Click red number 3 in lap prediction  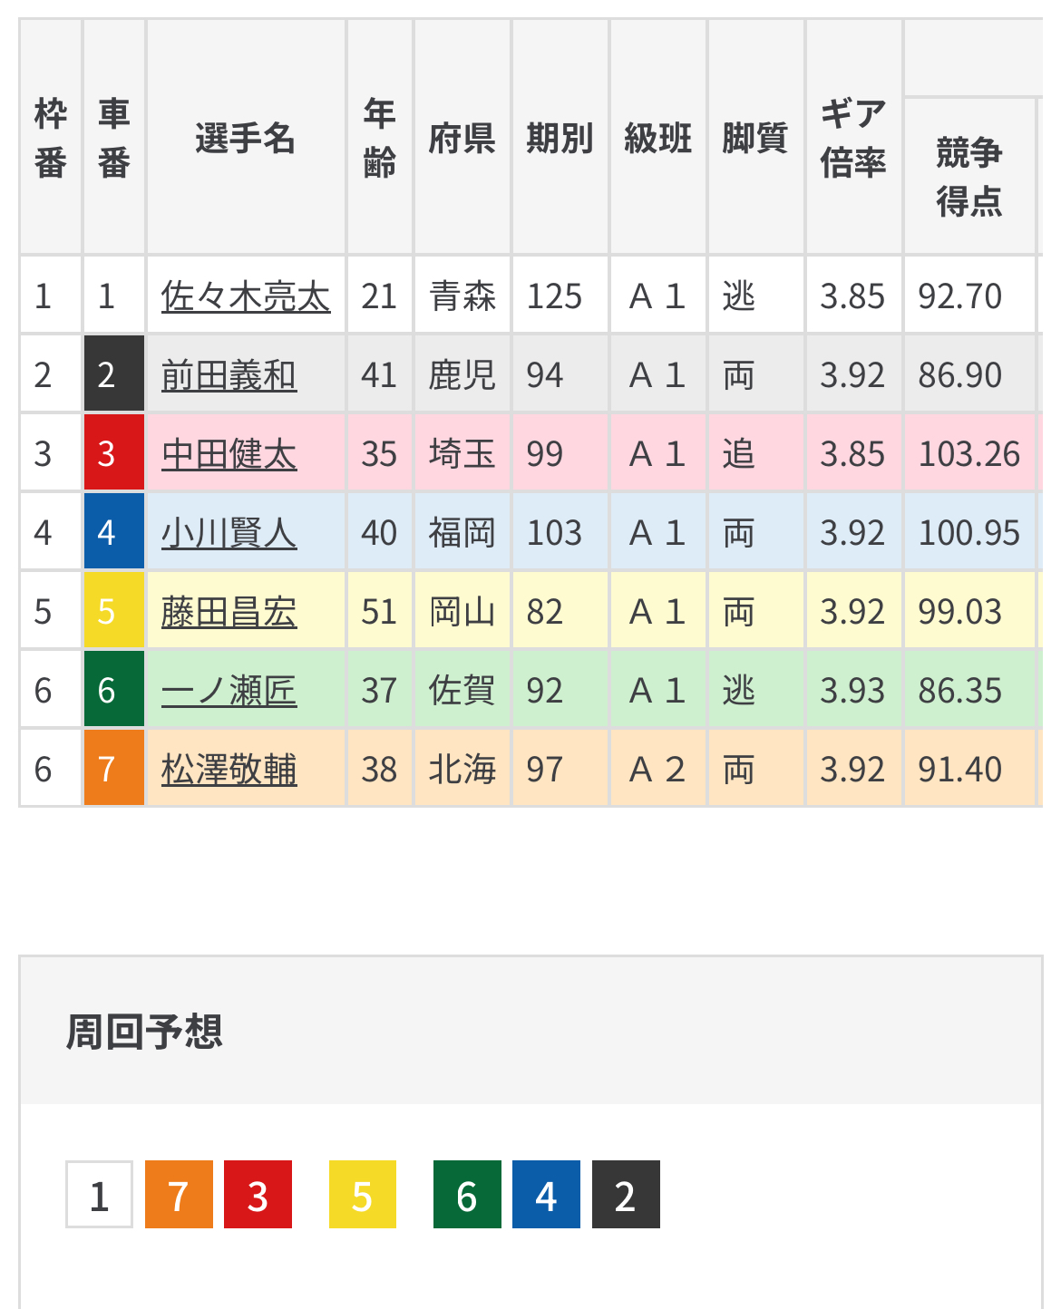(258, 1195)
